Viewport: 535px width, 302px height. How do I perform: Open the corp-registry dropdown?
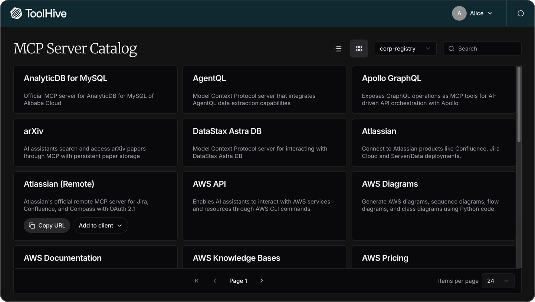tap(406, 49)
